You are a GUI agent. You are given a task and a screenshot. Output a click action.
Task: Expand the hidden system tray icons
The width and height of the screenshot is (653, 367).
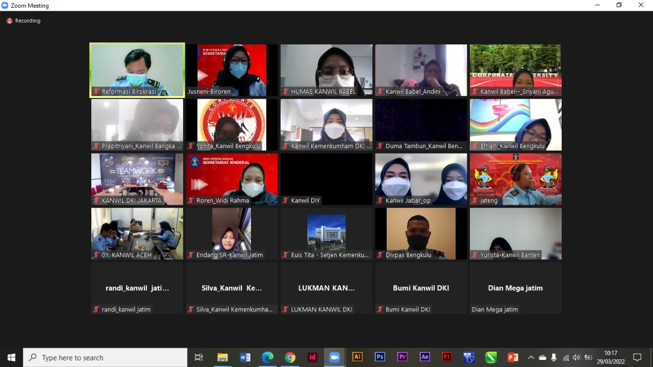point(531,357)
